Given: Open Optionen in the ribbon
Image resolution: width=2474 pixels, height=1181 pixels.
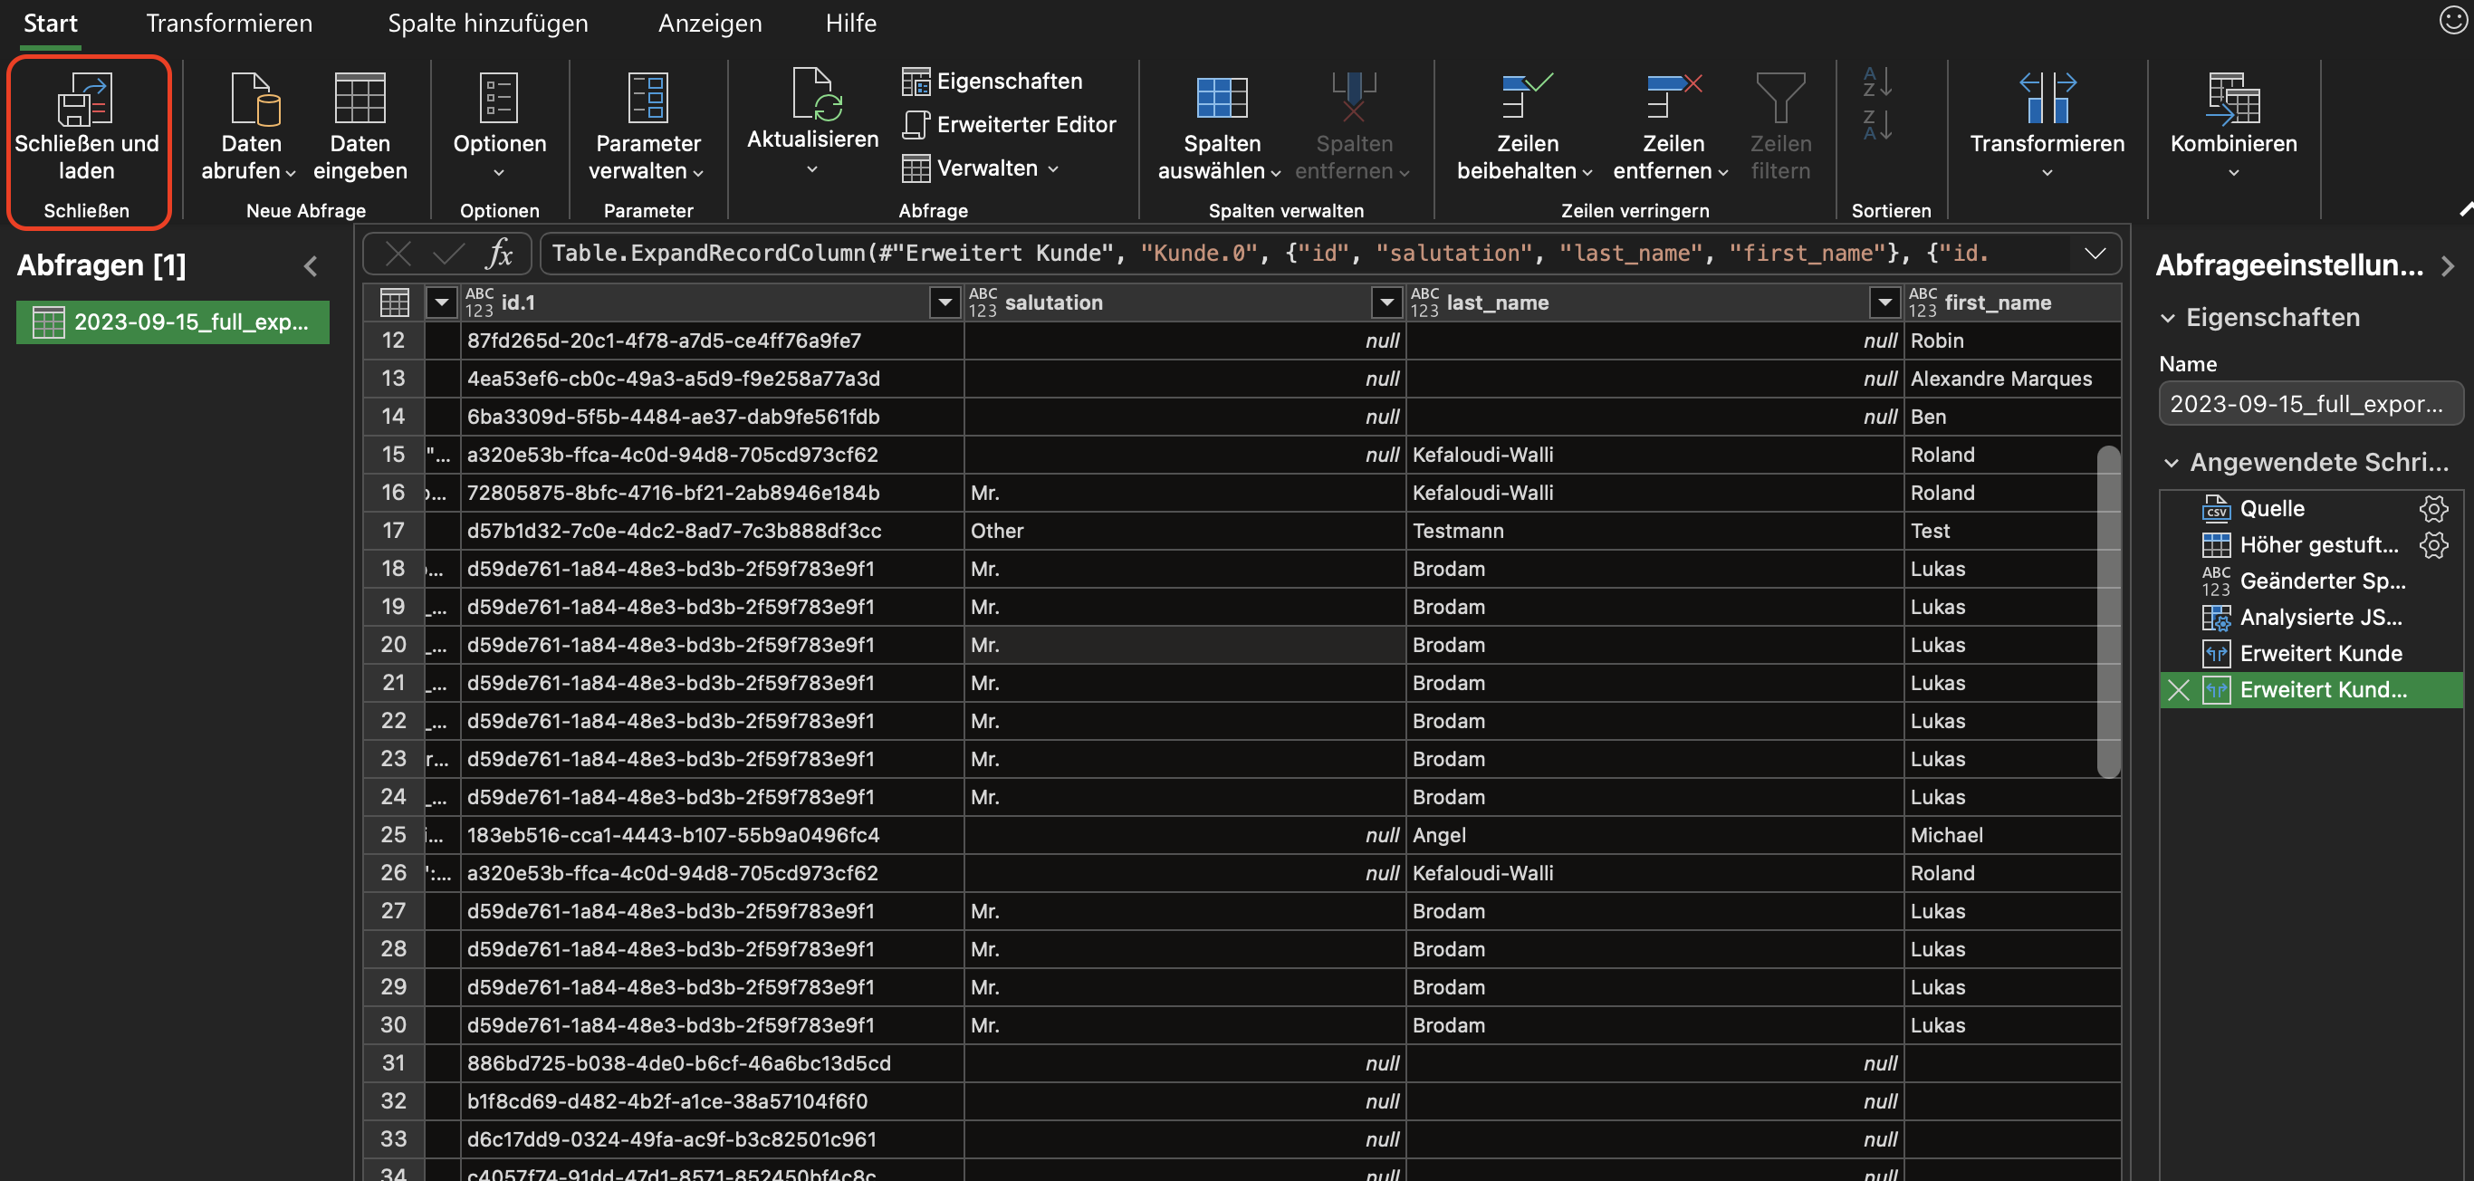Looking at the screenshot, I should (499, 127).
